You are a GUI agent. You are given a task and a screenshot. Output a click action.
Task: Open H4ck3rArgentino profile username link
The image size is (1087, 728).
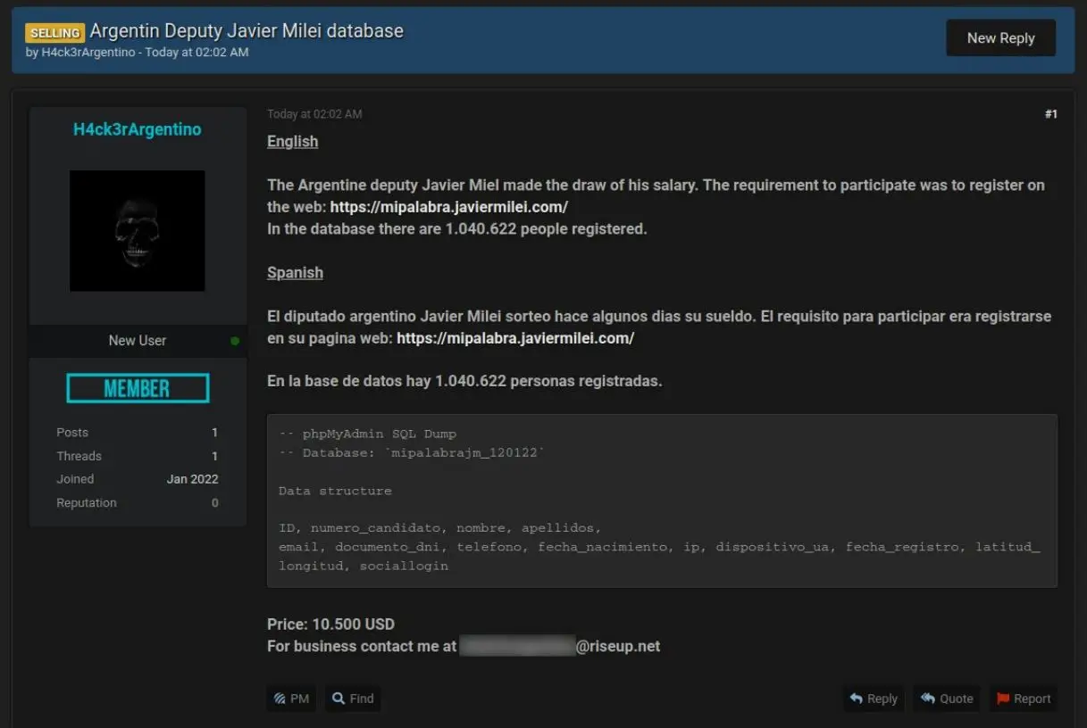click(x=138, y=129)
